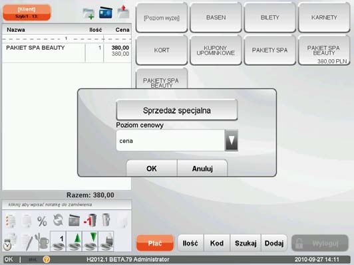Click the order note field 'kliknij aby wpisać notatkę'
Screen dimensions: 354x265
click(x=67, y=205)
